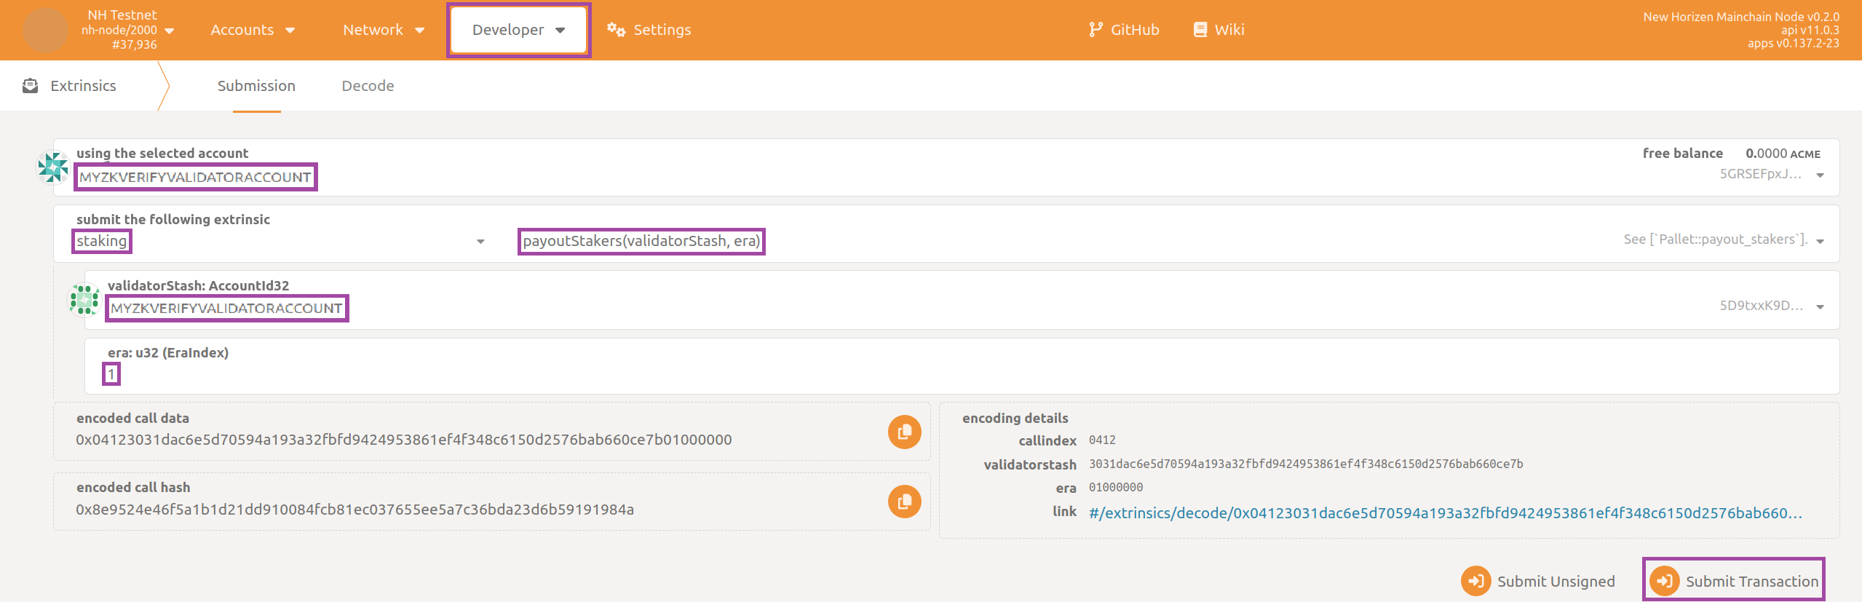
Task: Expand the Accounts menu
Action: pyautogui.click(x=252, y=30)
